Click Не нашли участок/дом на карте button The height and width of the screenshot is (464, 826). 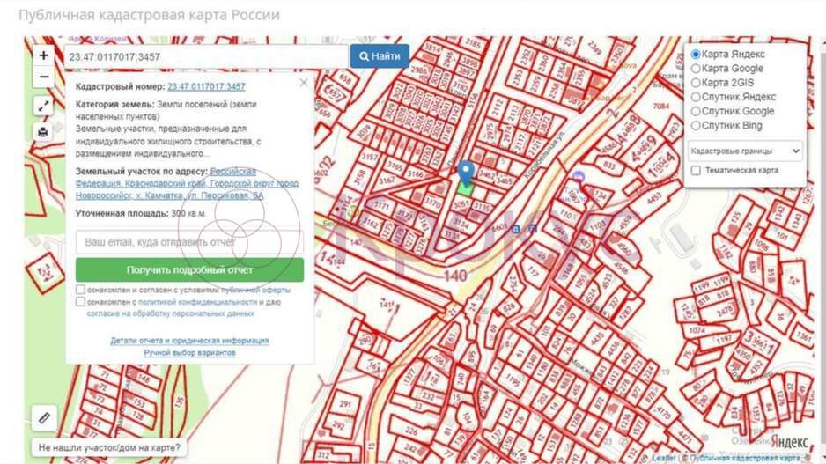pyautogui.click(x=109, y=447)
